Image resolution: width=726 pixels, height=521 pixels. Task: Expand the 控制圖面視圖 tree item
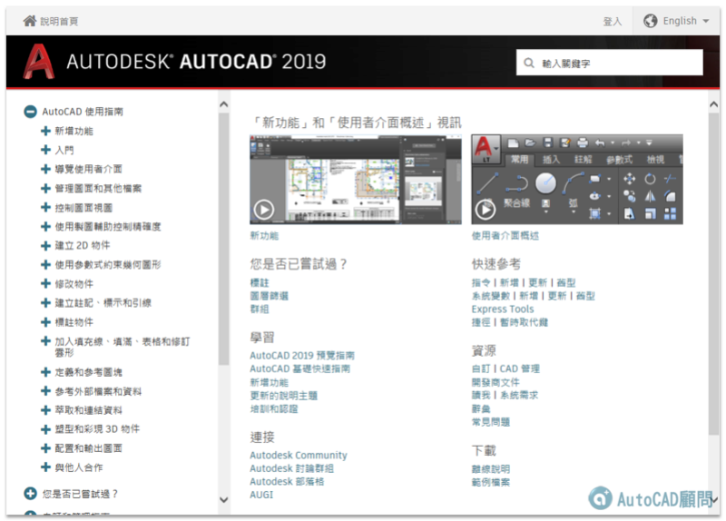[45, 208]
